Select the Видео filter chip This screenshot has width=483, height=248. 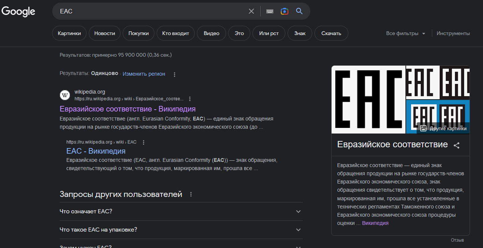(x=211, y=33)
